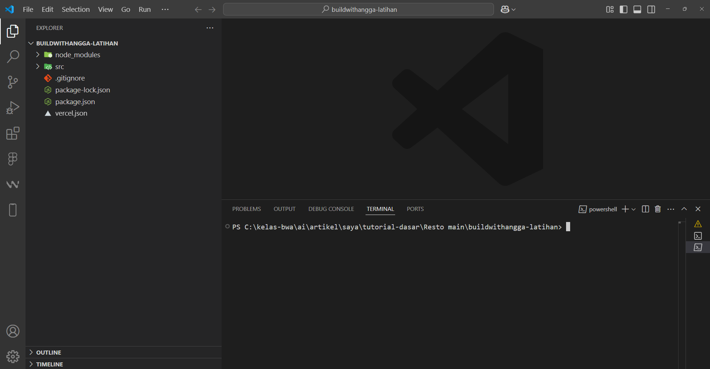
Task: Open the Manage gear icon
Action: point(13,357)
